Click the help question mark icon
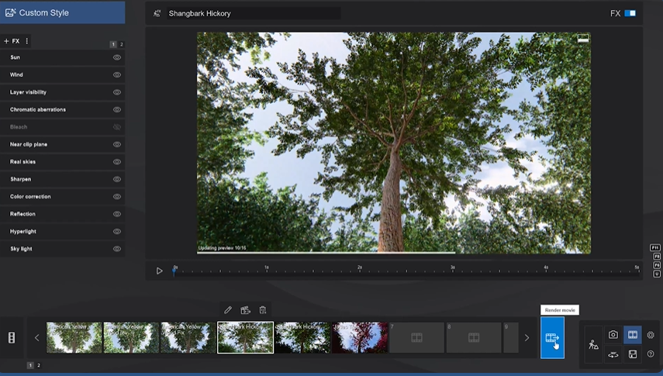This screenshot has width=663, height=376. (651, 354)
